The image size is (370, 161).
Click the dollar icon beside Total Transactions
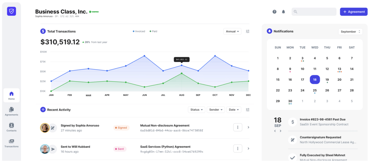43,31
